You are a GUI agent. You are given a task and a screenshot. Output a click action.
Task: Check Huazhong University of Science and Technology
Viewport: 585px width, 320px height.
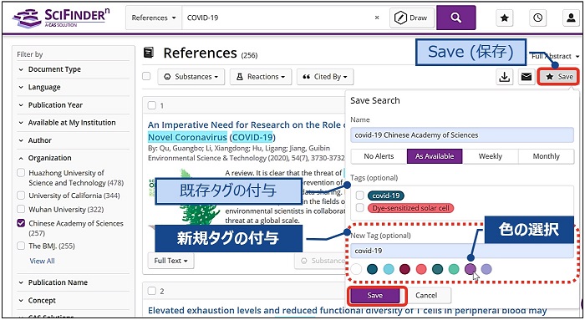pyautogui.click(x=21, y=173)
